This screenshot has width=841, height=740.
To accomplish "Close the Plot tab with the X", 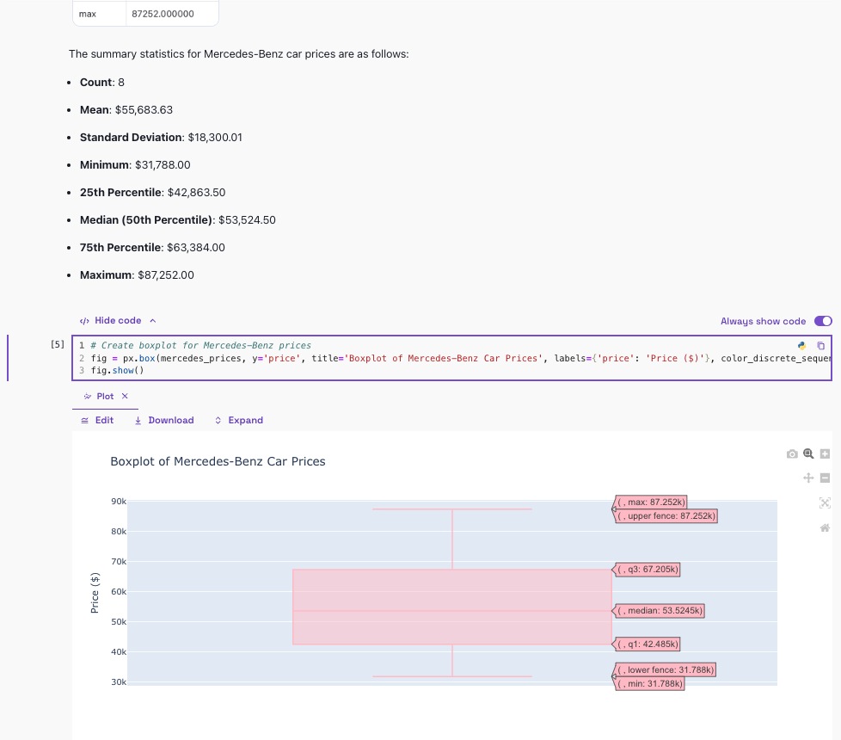I will pyautogui.click(x=125, y=396).
